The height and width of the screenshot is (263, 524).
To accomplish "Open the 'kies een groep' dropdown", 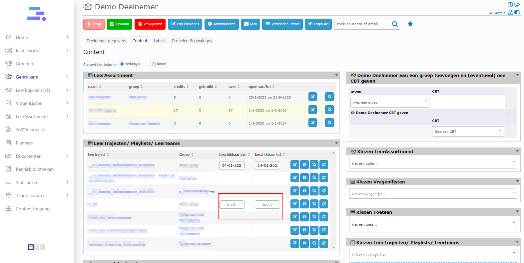I will 389,102.
